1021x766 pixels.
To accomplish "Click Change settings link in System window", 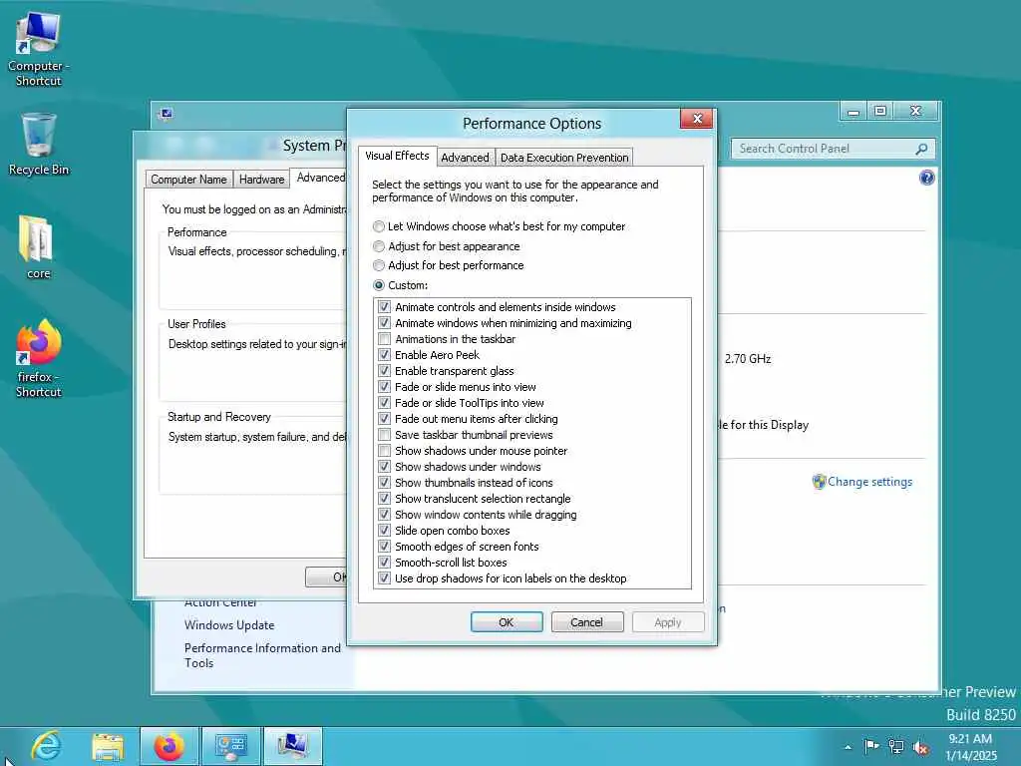I will pos(869,482).
